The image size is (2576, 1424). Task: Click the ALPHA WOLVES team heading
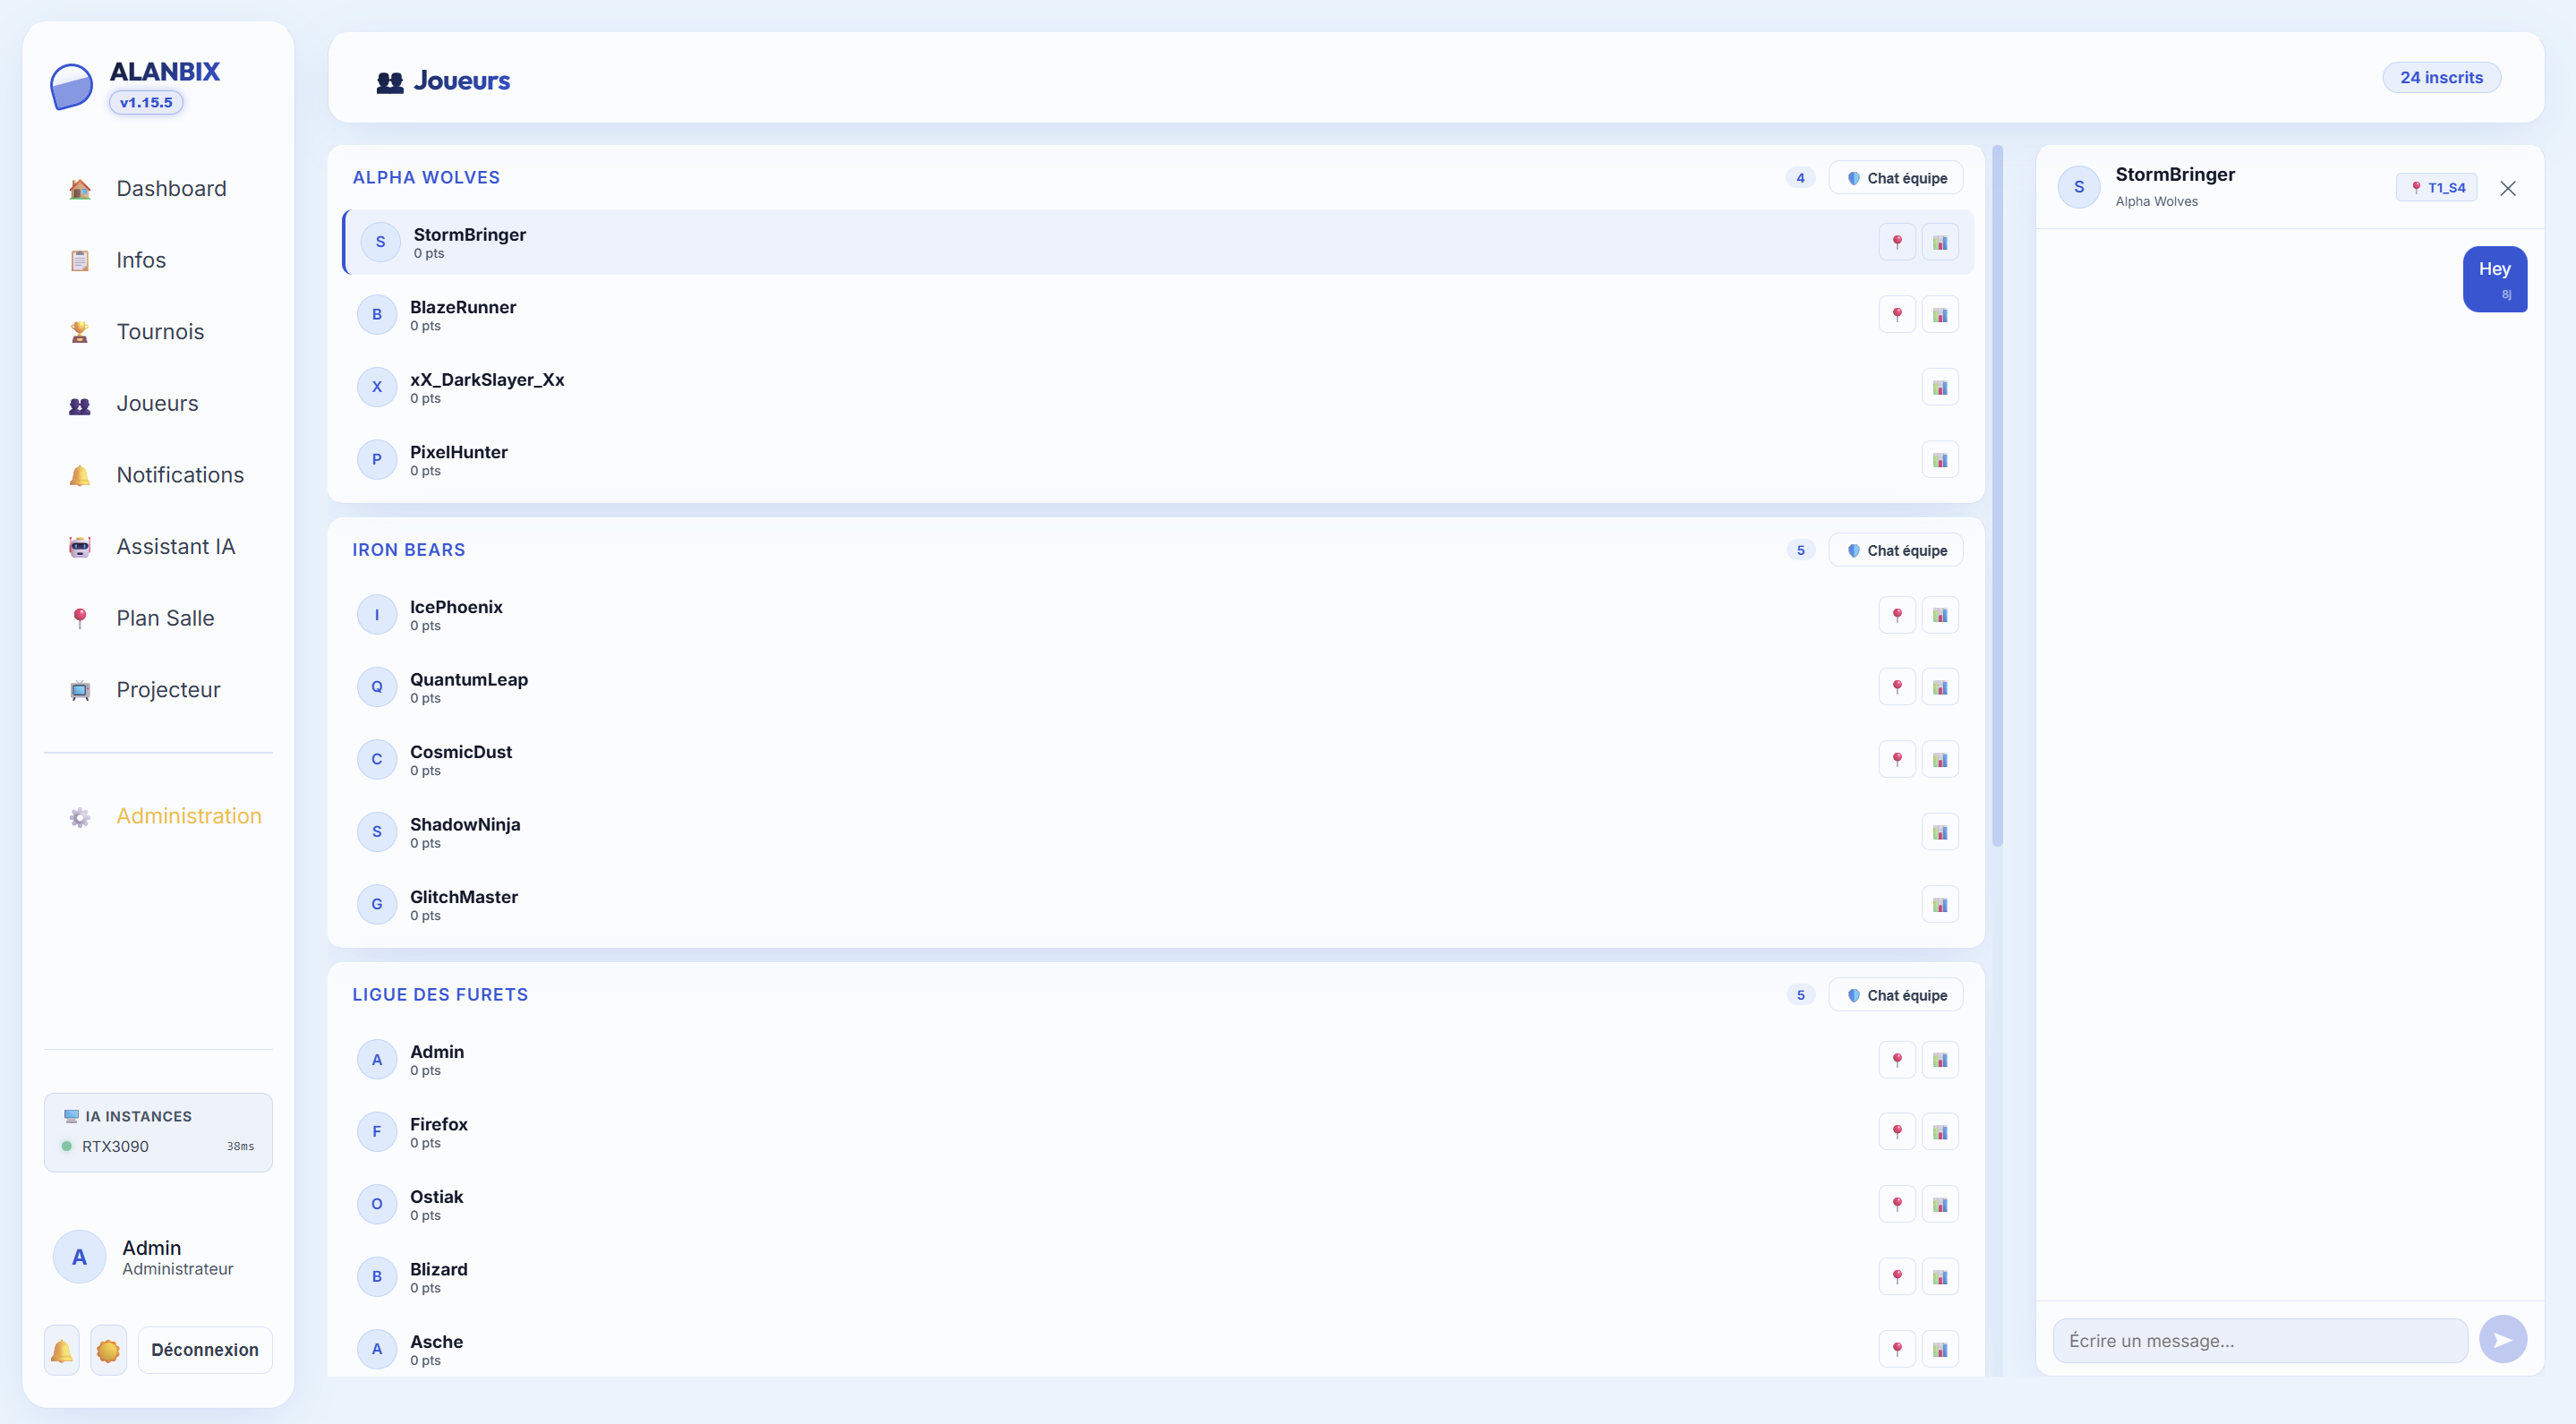click(426, 178)
